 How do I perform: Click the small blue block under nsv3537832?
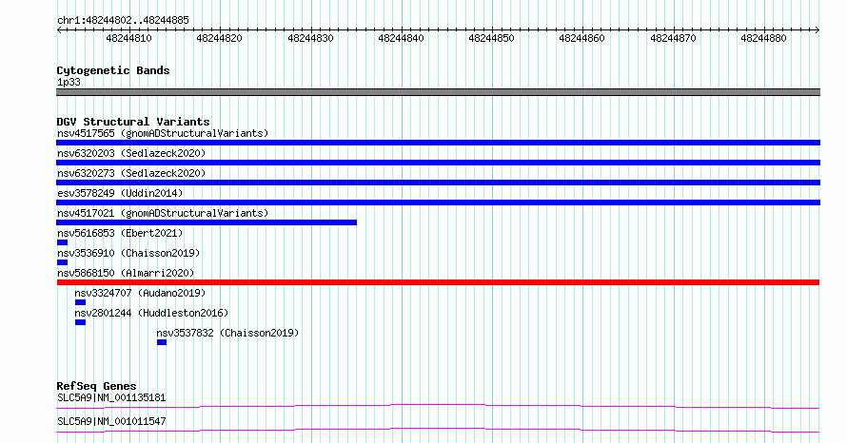tap(162, 342)
